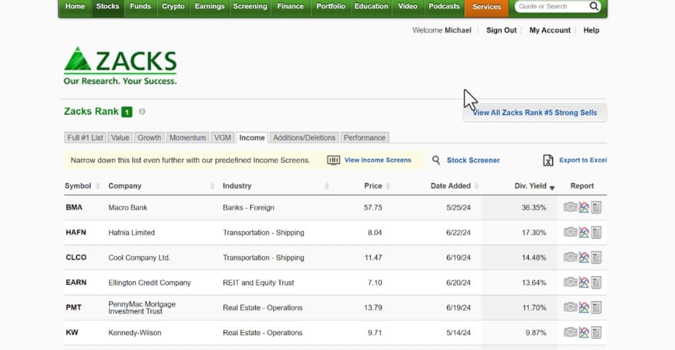675x350 pixels.
Task: Open chart icon for CLCO row
Action: tap(584, 258)
